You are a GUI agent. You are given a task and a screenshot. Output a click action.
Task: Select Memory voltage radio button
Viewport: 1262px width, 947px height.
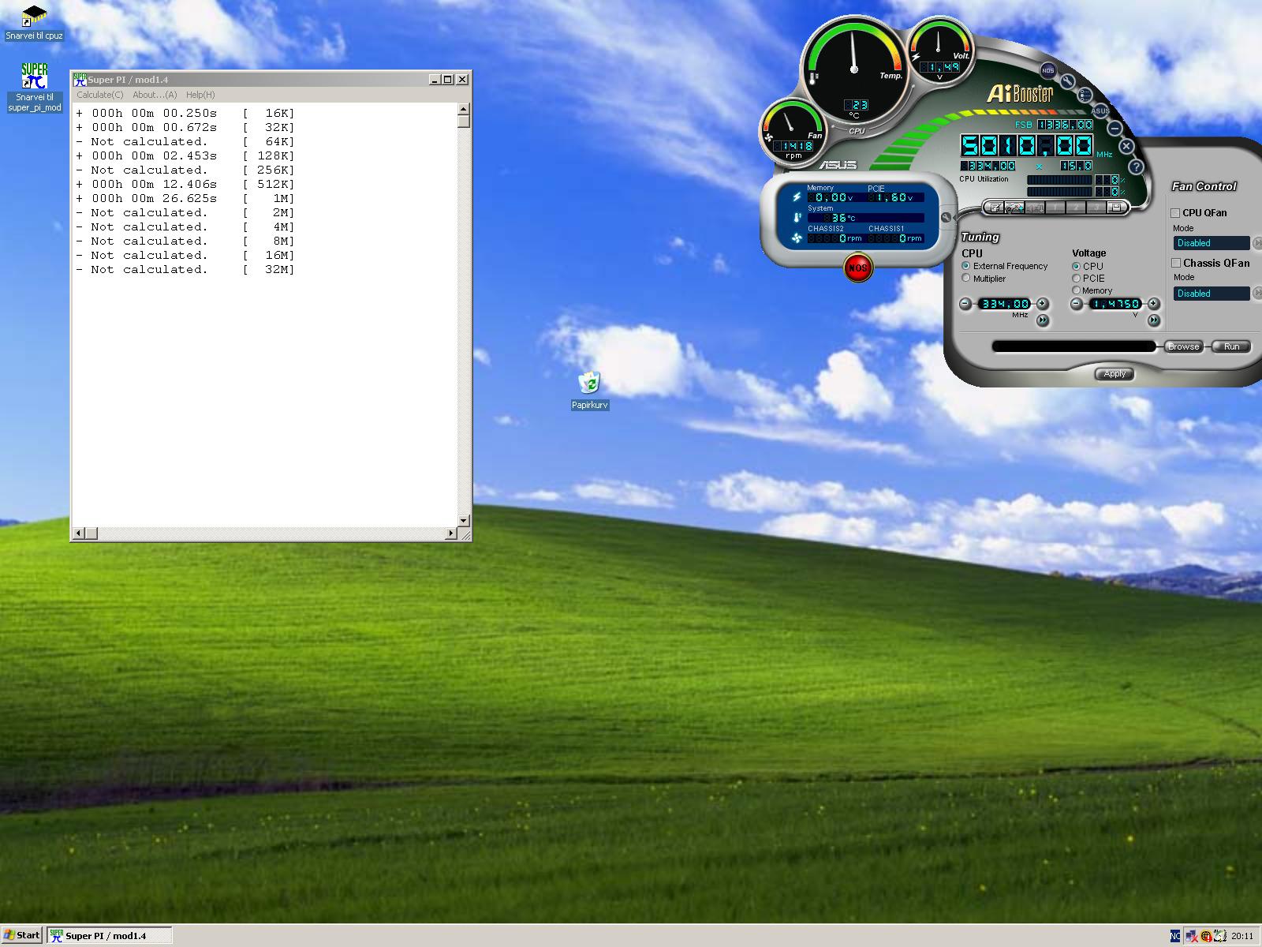point(1076,290)
